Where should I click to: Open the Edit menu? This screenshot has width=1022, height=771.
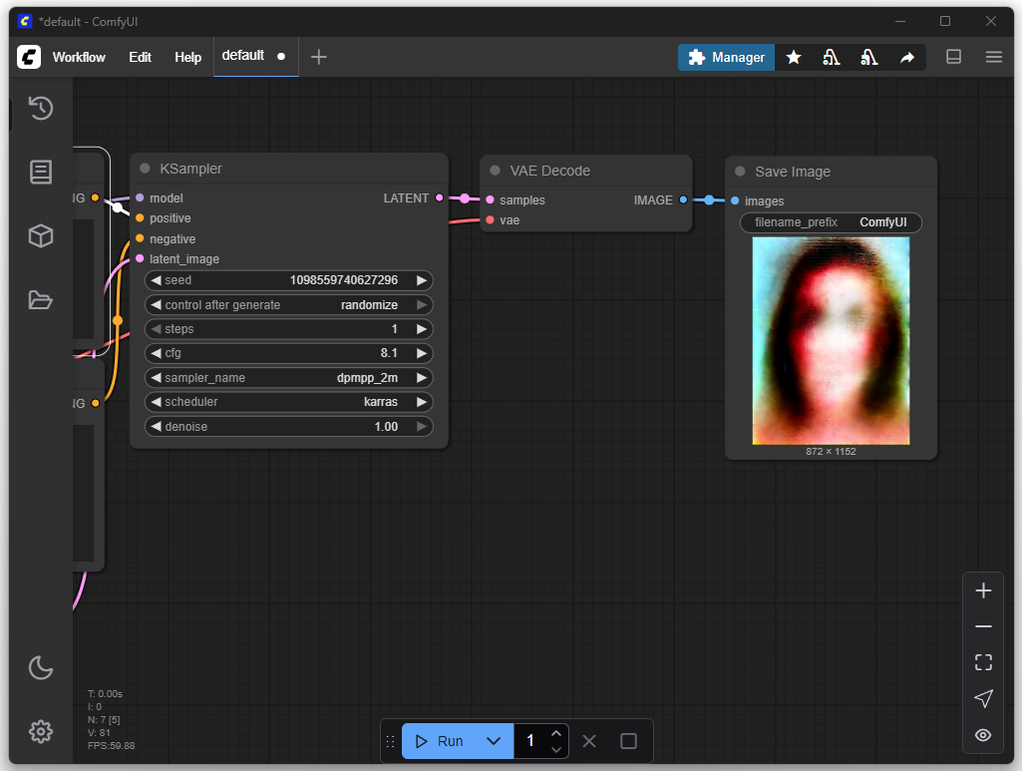[x=140, y=57]
